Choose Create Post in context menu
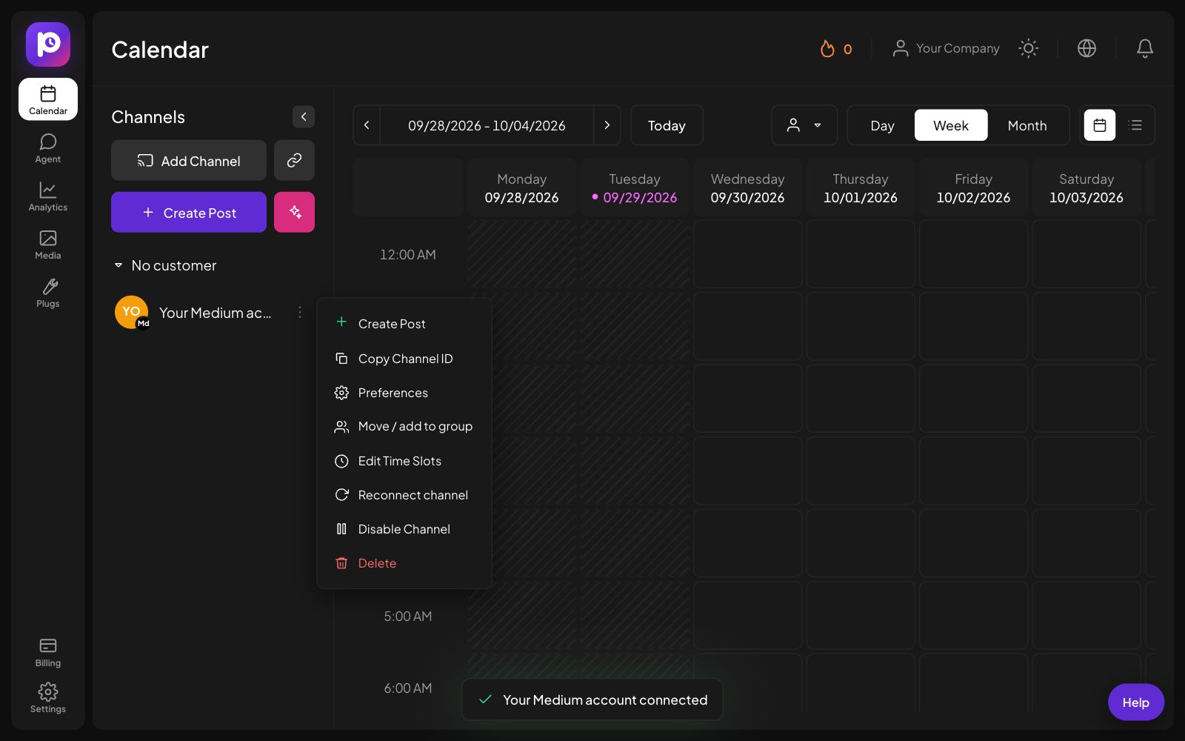Image resolution: width=1185 pixels, height=741 pixels. pyautogui.click(x=404, y=324)
